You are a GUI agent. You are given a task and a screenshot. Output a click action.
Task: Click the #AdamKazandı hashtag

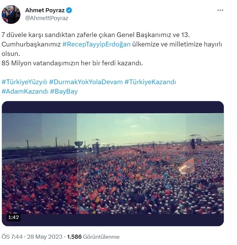point(25,91)
